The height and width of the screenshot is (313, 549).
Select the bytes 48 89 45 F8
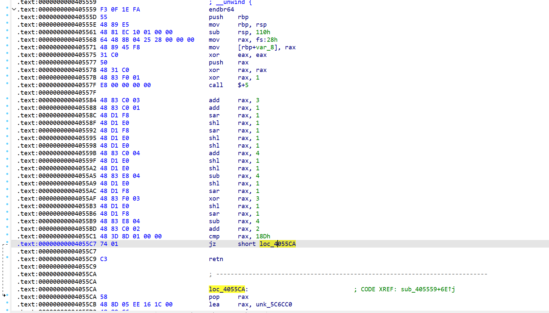pos(120,47)
